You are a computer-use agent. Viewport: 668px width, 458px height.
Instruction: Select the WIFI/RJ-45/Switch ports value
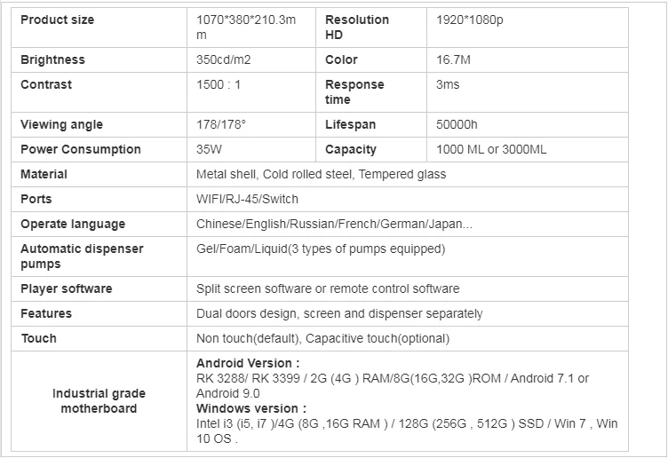(x=247, y=199)
